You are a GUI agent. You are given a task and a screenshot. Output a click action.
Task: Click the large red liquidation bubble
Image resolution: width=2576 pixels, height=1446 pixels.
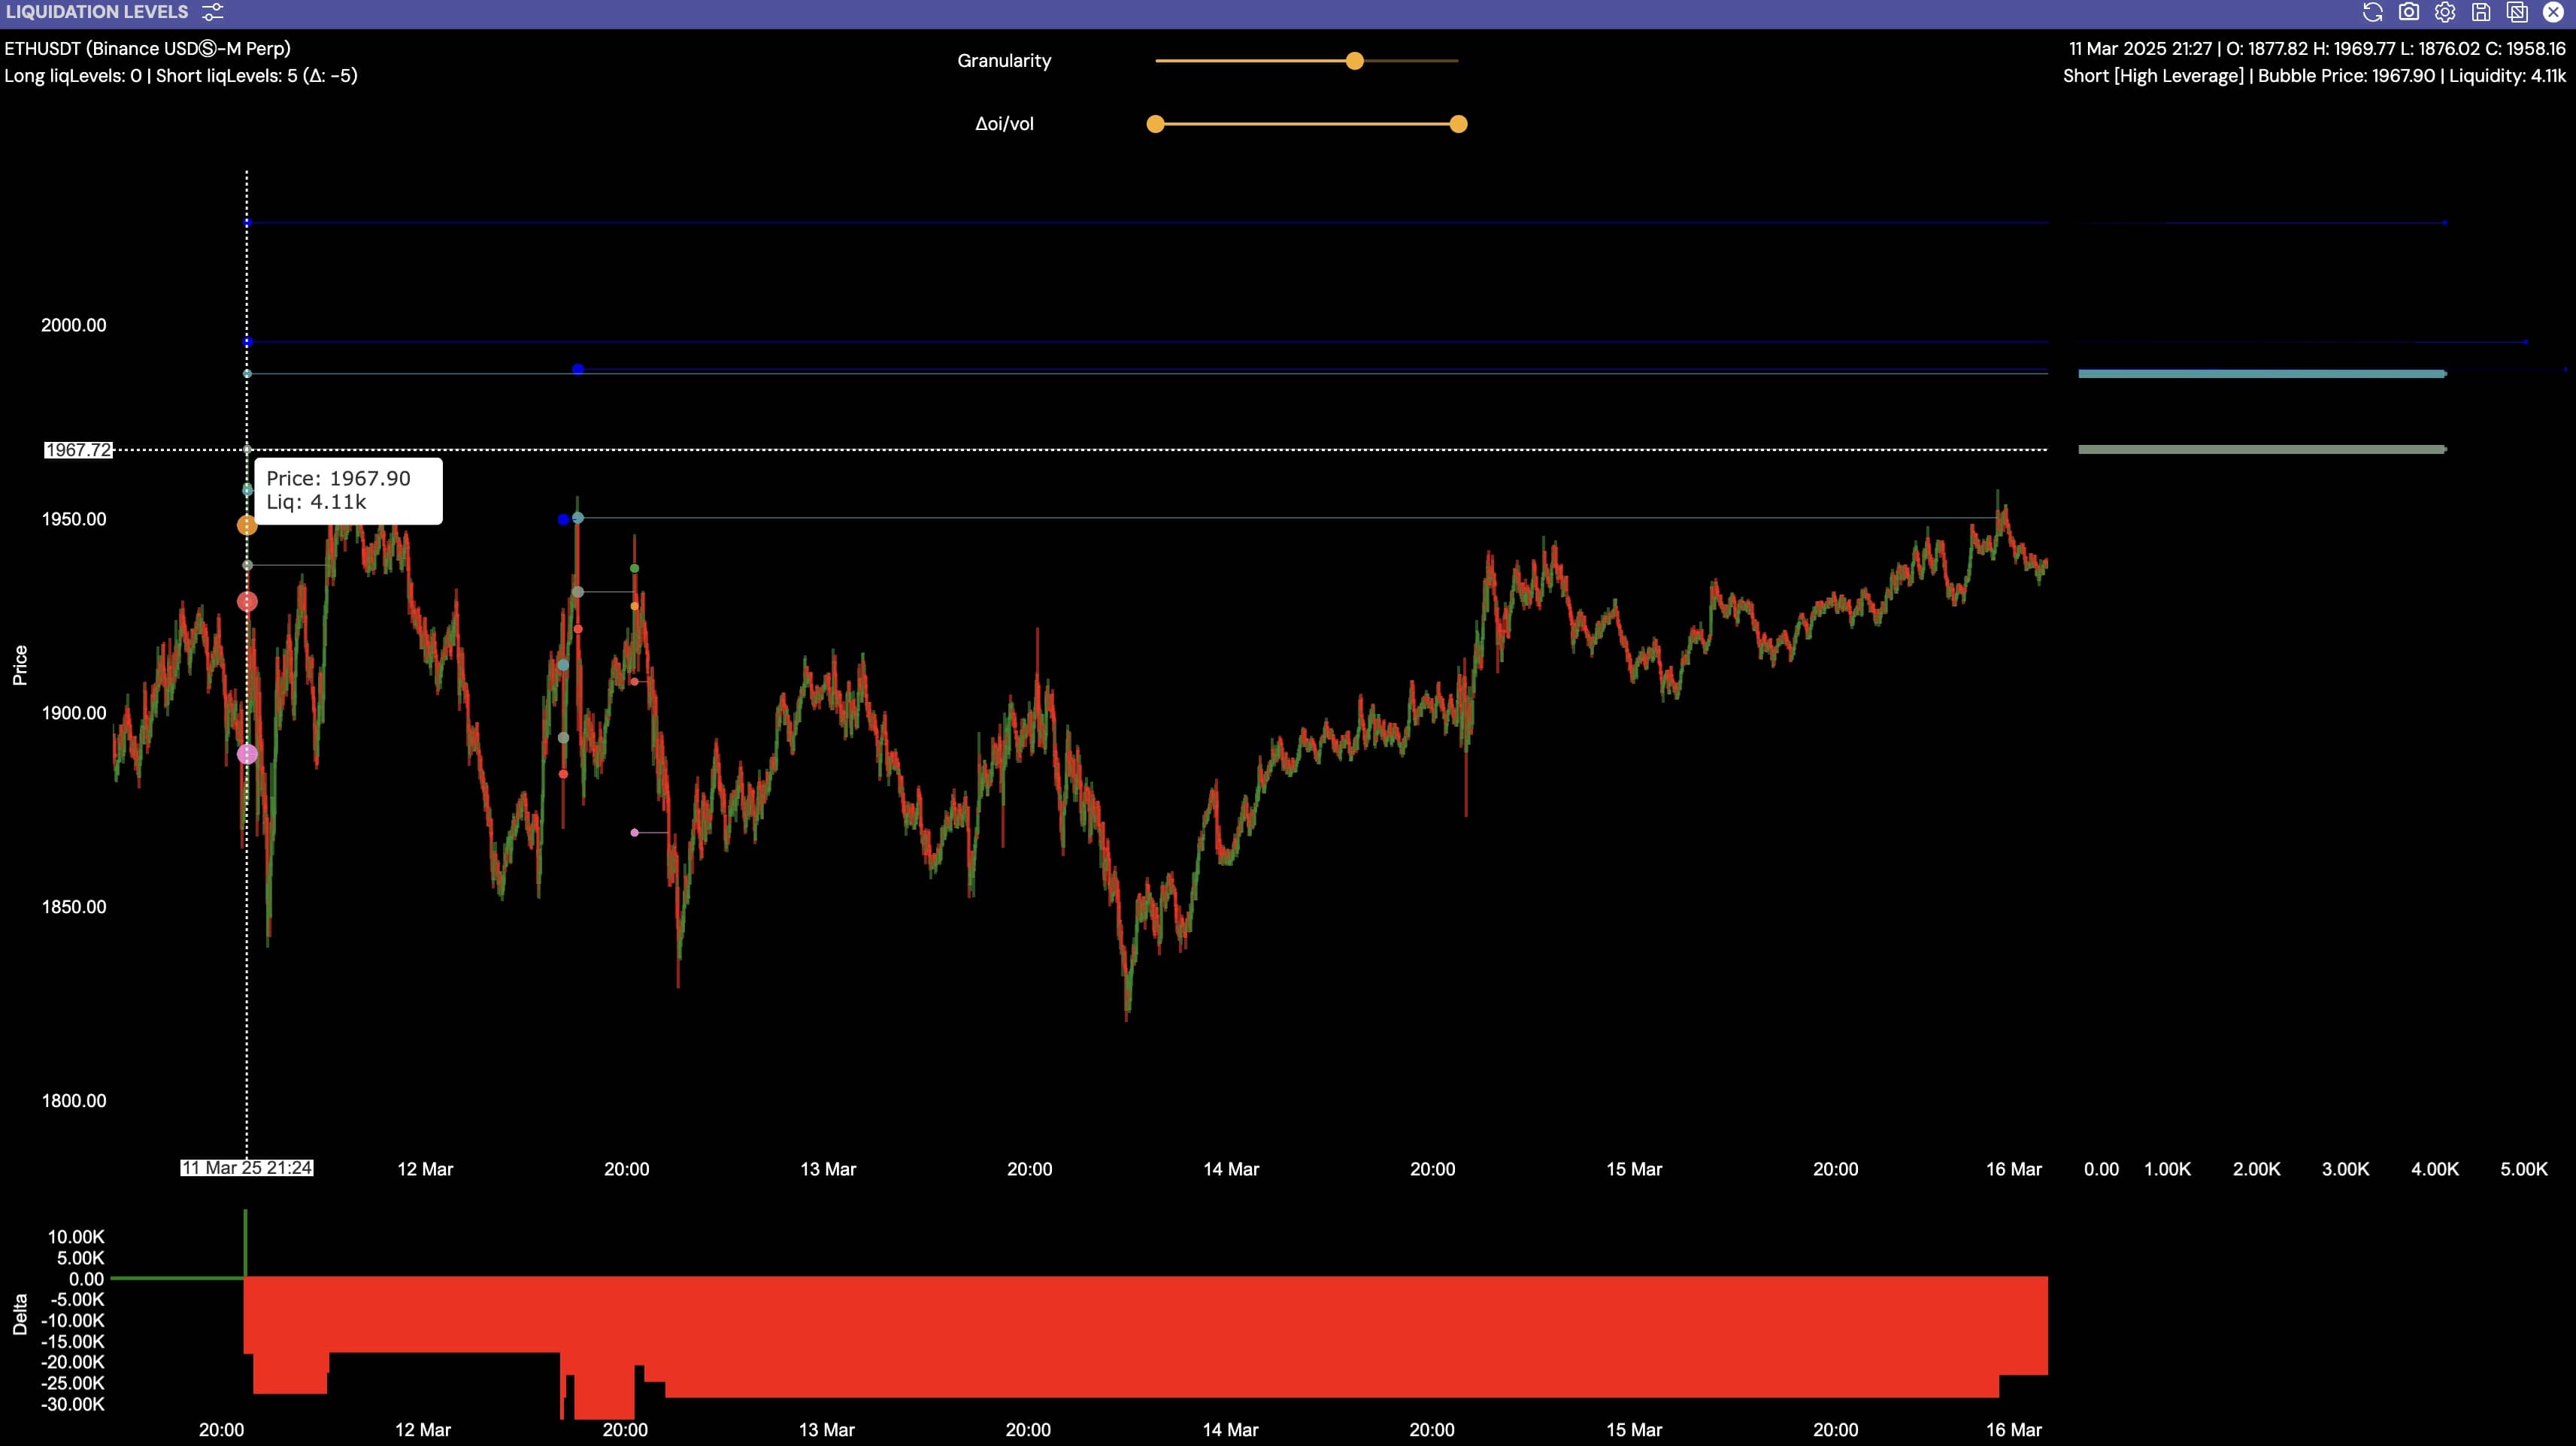[x=247, y=601]
